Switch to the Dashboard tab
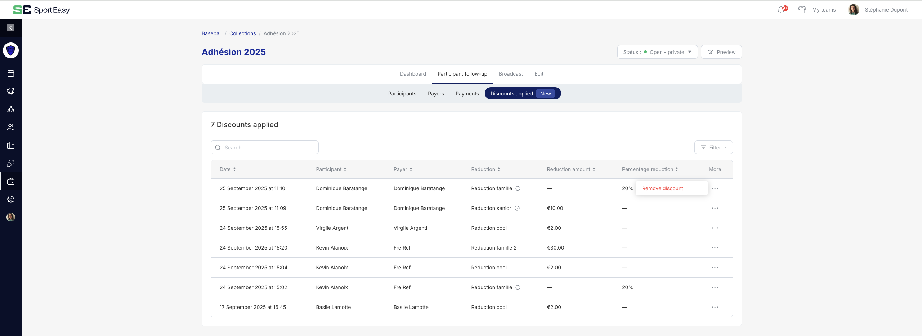This screenshot has height=336, width=922. click(x=413, y=74)
